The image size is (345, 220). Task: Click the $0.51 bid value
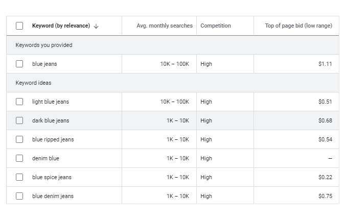pyautogui.click(x=325, y=102)
